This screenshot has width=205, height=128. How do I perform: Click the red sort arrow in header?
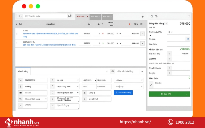point(130,24)
